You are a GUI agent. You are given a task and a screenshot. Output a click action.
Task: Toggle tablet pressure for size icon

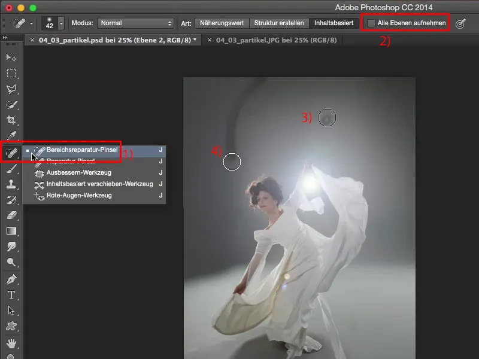tap(460, 23)
